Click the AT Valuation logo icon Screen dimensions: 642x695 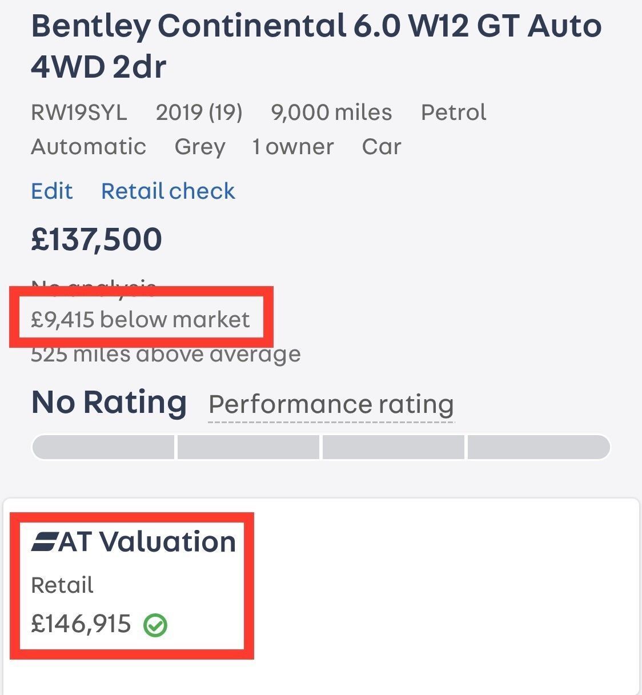pos(45,542)
